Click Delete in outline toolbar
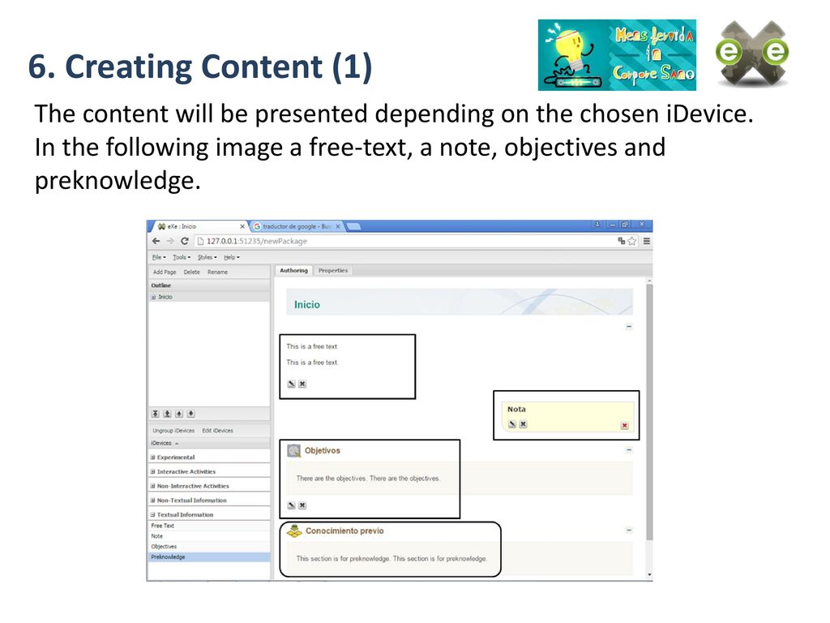Screen dimensions: 830x623 coord(191,273)
